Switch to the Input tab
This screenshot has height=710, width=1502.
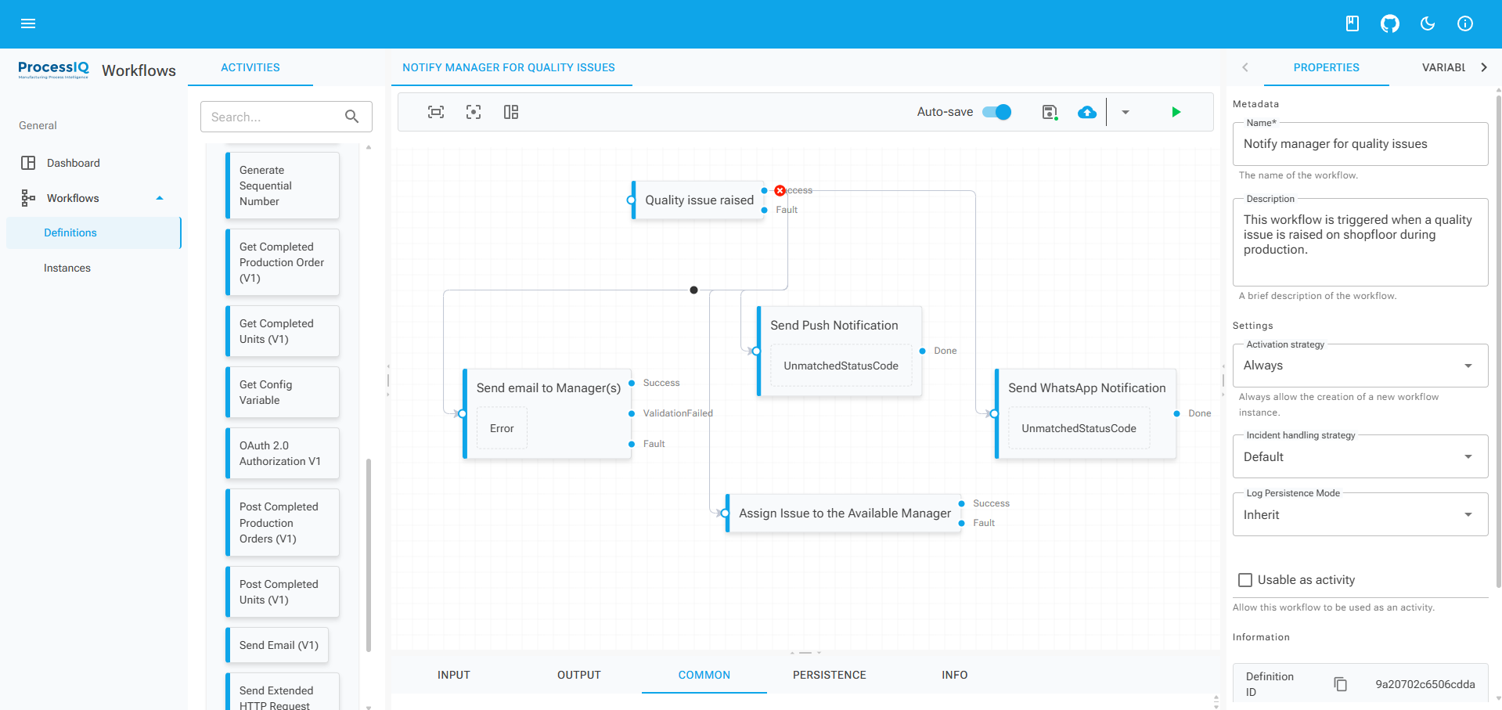454,675
